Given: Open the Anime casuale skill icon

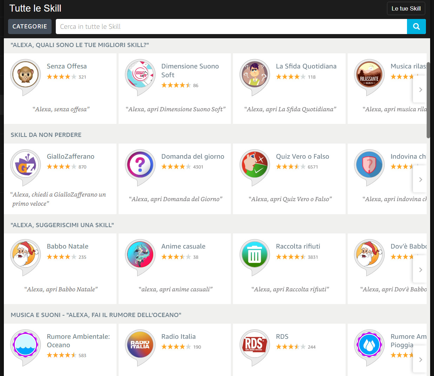Looking at the screenshot, I should tap(140, 257).
